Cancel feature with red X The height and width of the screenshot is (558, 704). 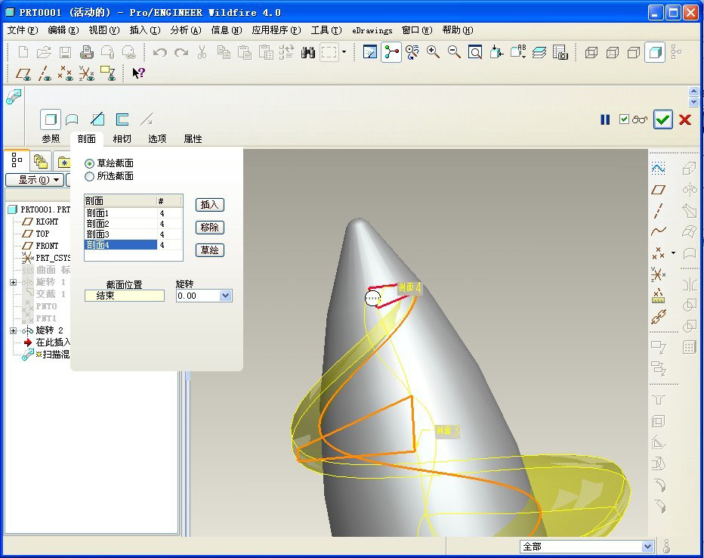pos(684,119)
